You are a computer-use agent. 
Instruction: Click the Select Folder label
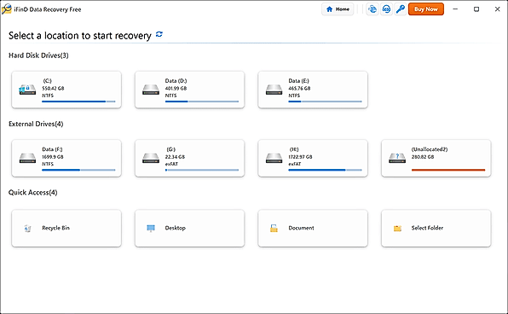[x=427, y=228]
